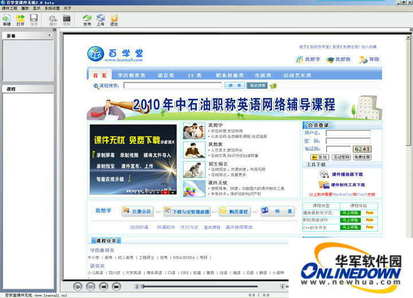Screen dimensions: 413x298
Task: Click the rewind button in the player bar
Action: pos(103,286)
